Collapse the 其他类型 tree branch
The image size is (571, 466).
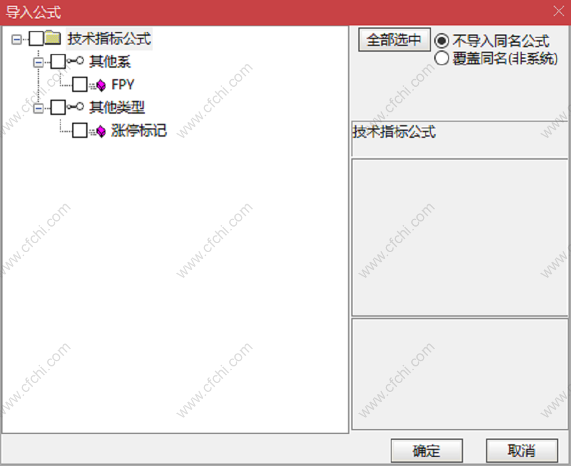coord(38,108)
